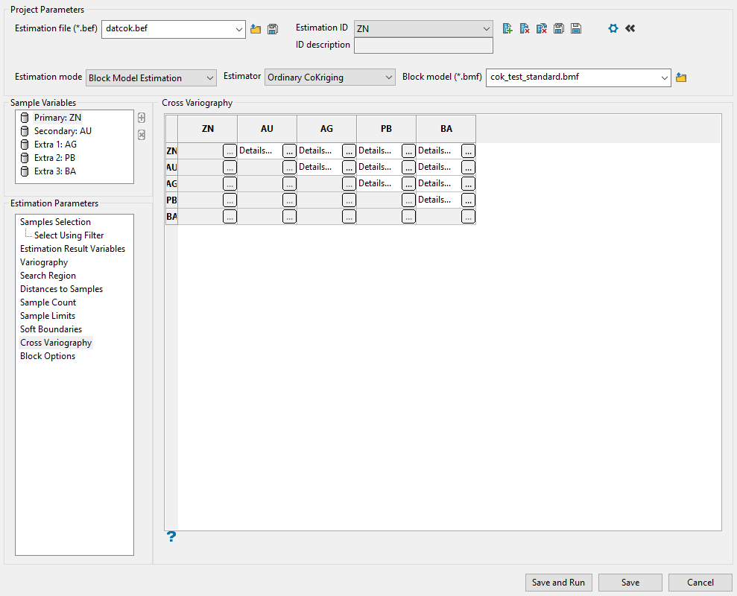The height and width of the screenshot is (596, 737).
Task: Expand the Estimation mode dropdown
Action: 151,77
